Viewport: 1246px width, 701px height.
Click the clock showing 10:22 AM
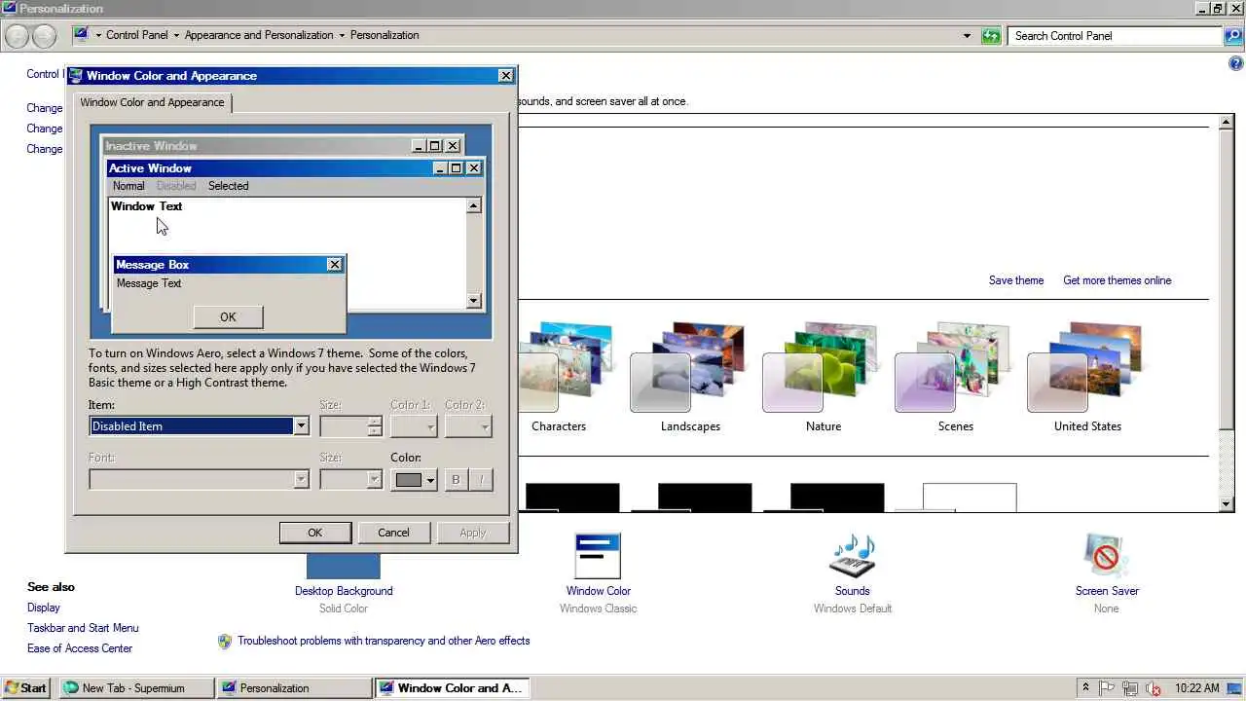[1197, 688]
